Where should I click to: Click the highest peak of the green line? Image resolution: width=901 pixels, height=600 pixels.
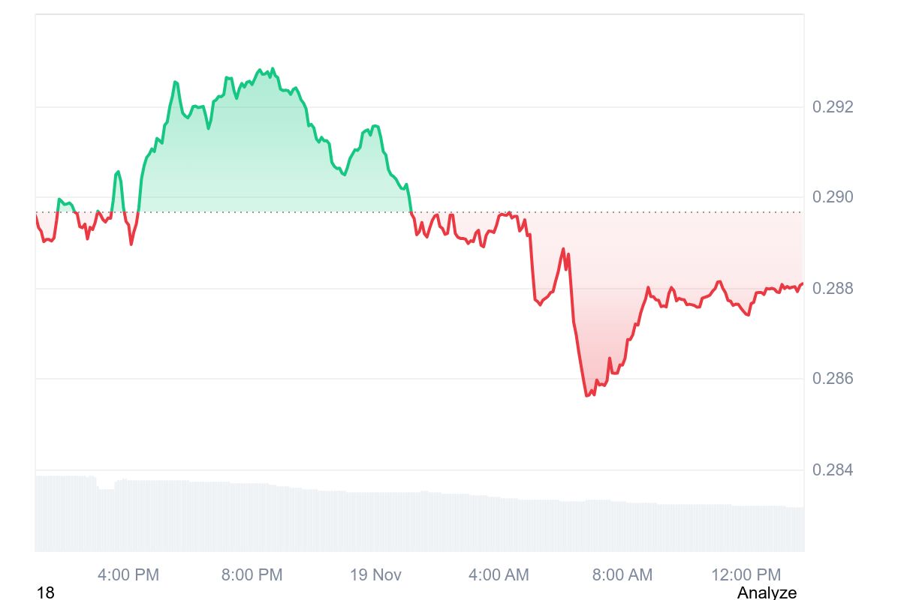[x=272, y=68]
